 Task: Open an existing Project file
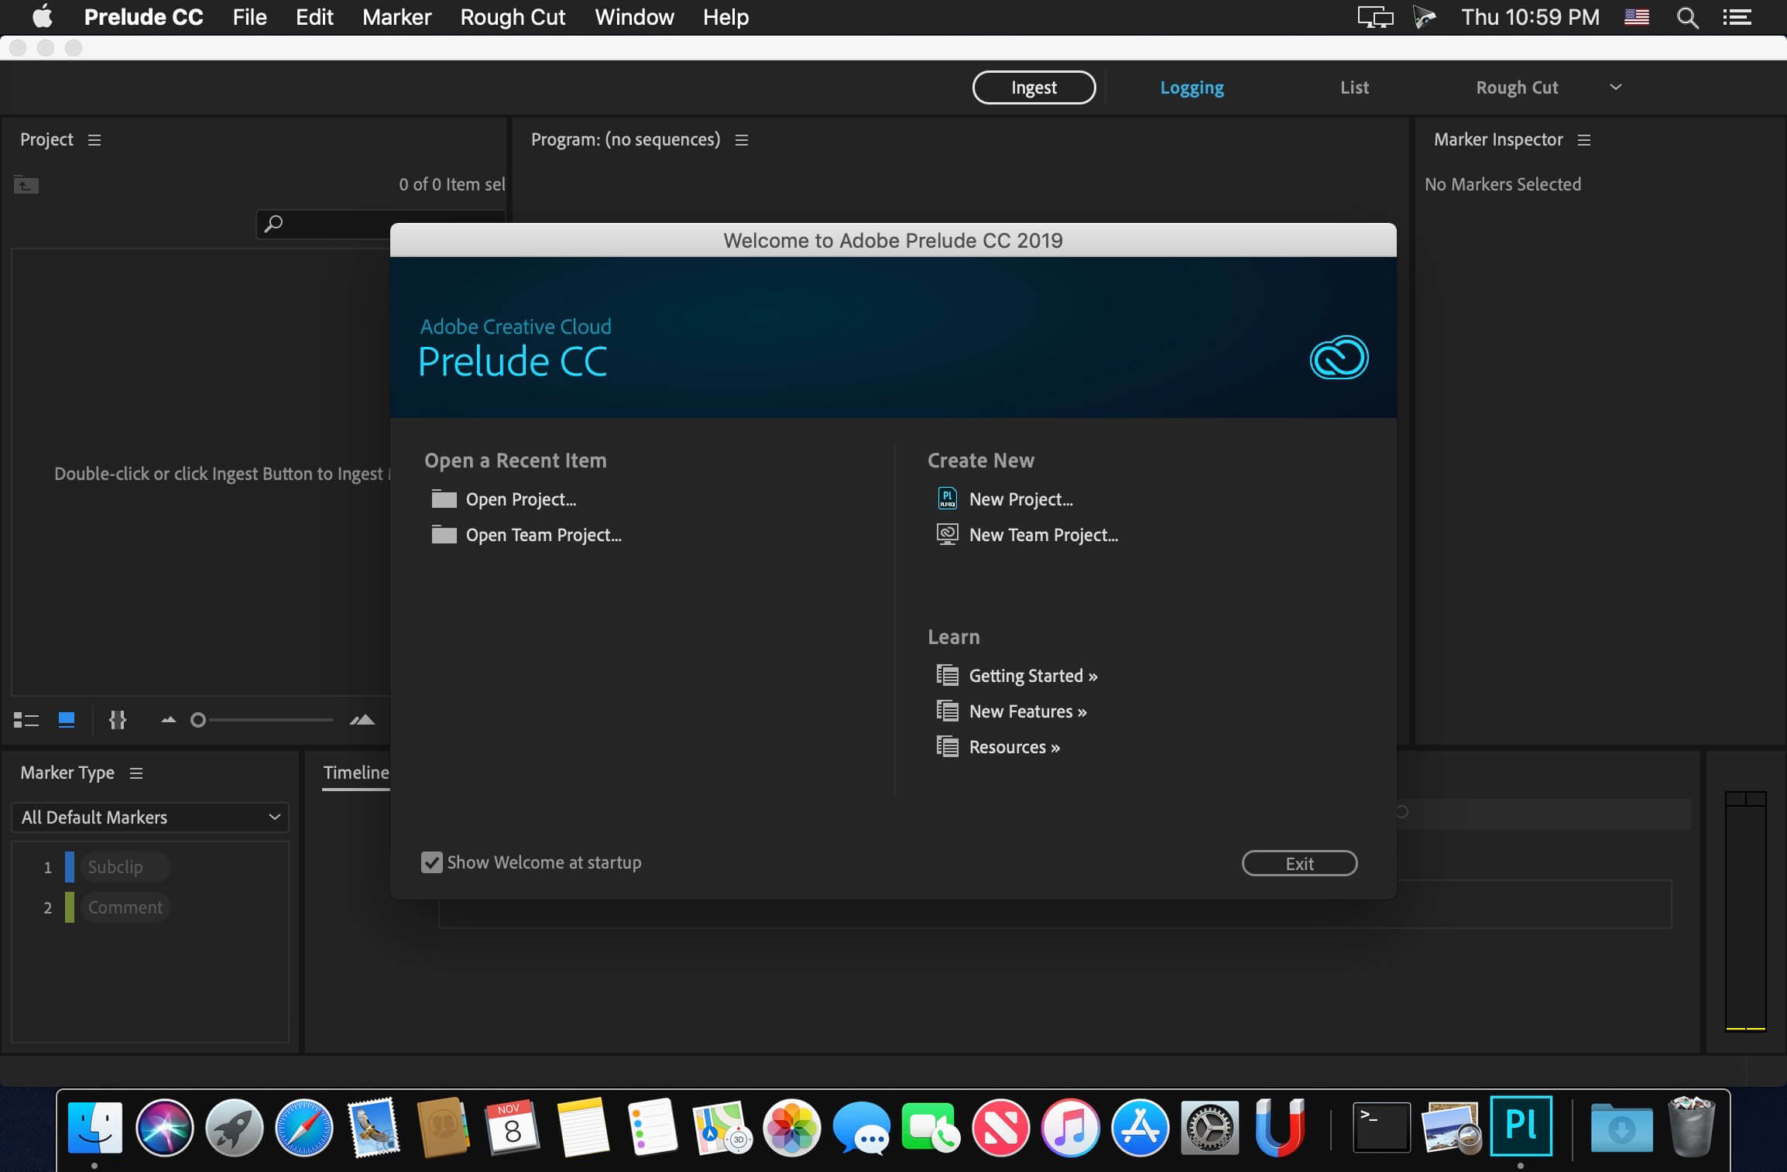coord(520,499)
